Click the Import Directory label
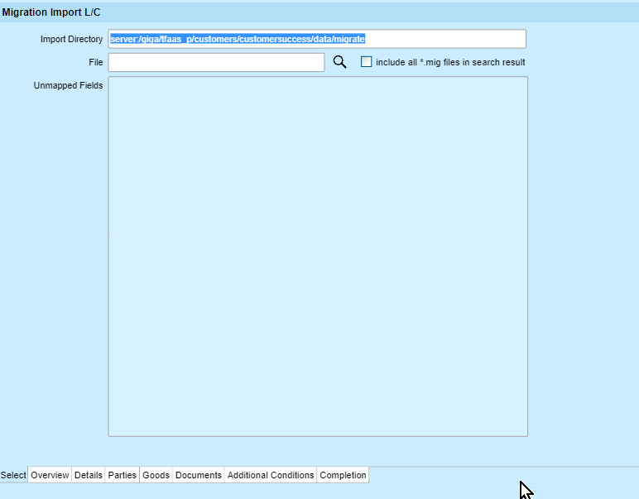The height and width of the screenshot is (499, 639). [71, 39]
